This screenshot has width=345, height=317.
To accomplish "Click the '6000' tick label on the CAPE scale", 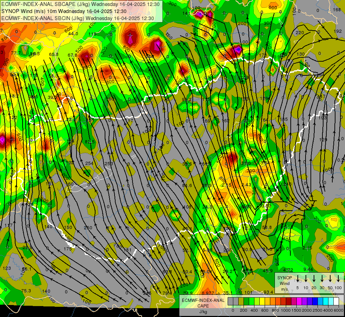I will click(x=338, y=310).
